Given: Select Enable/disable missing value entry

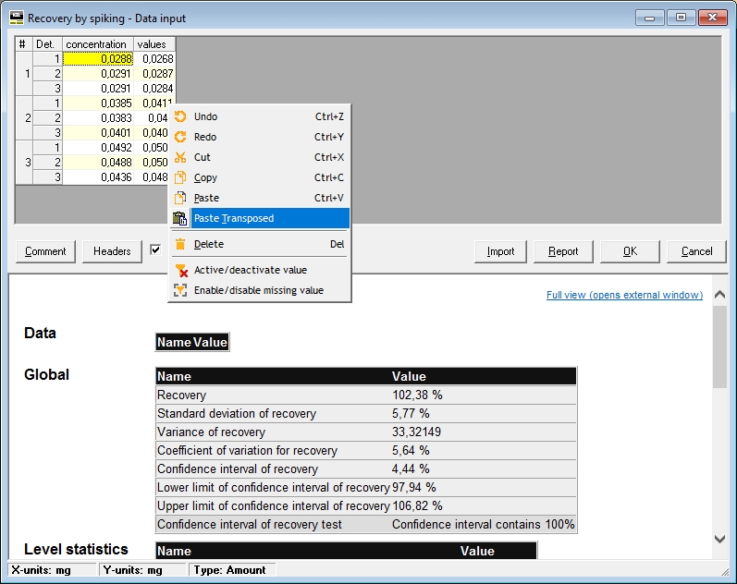Looking at the screenshot, I should tap(260, 290).
